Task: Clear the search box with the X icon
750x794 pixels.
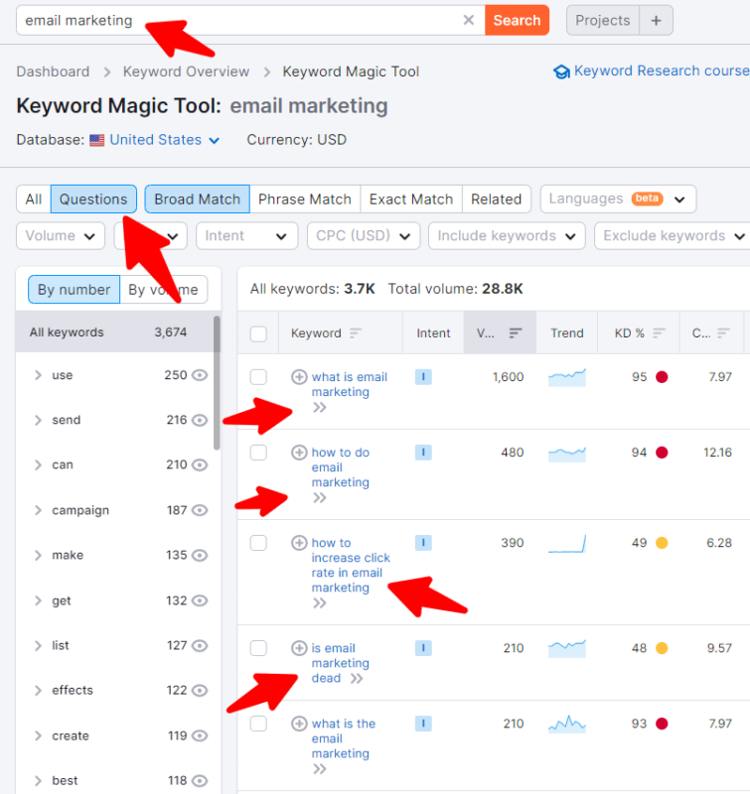Action: click(469, 20)
